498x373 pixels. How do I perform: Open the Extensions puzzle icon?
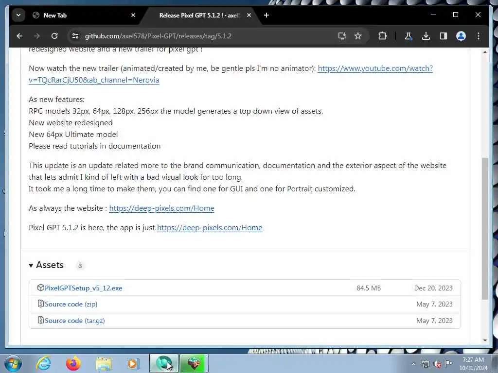pos(382,36)
